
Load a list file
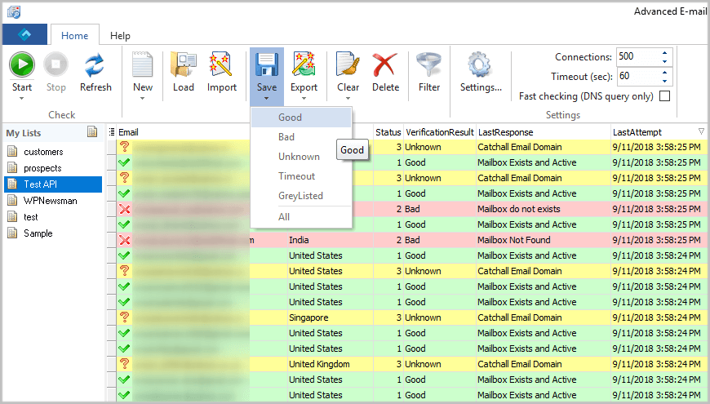(x=183, y=64)
